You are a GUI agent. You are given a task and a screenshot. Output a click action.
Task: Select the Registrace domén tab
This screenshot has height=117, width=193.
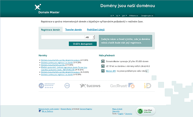coord(51,30)
